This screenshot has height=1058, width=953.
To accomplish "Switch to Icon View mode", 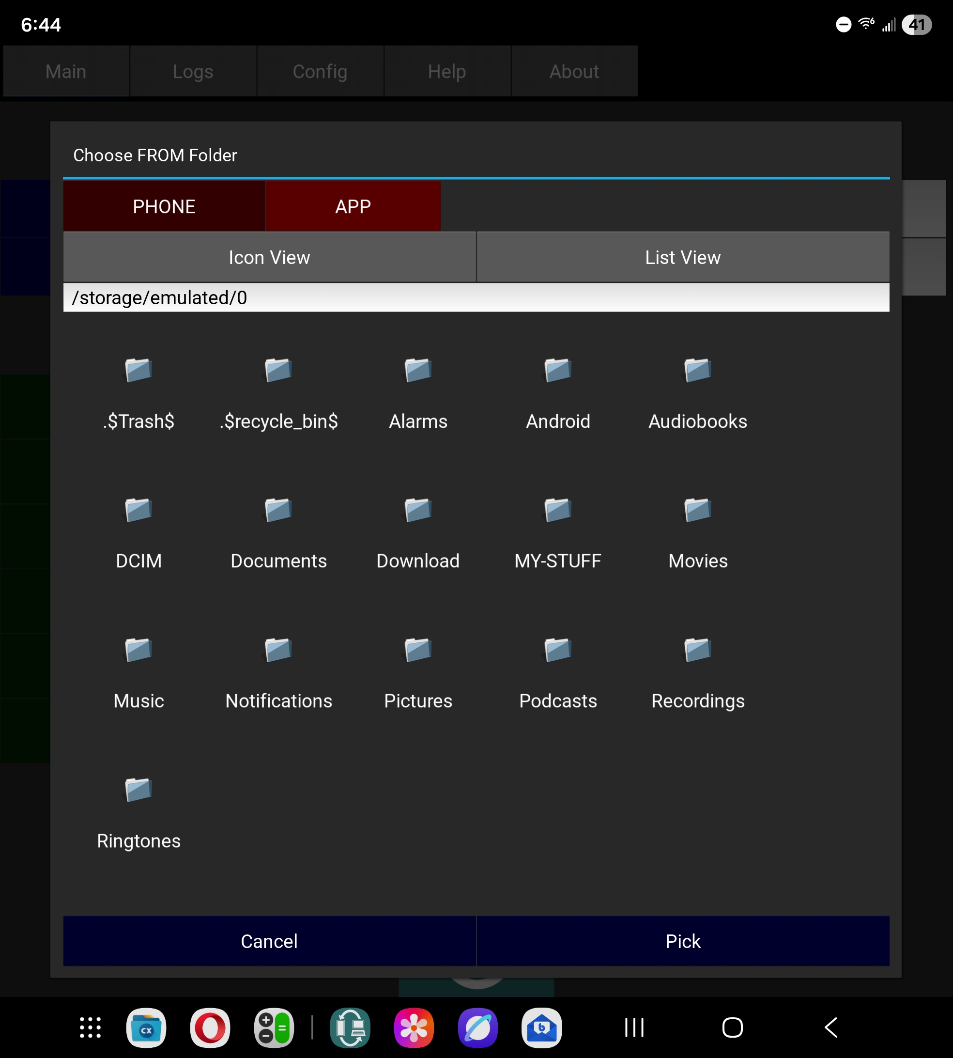I will (x=269, y=257).
